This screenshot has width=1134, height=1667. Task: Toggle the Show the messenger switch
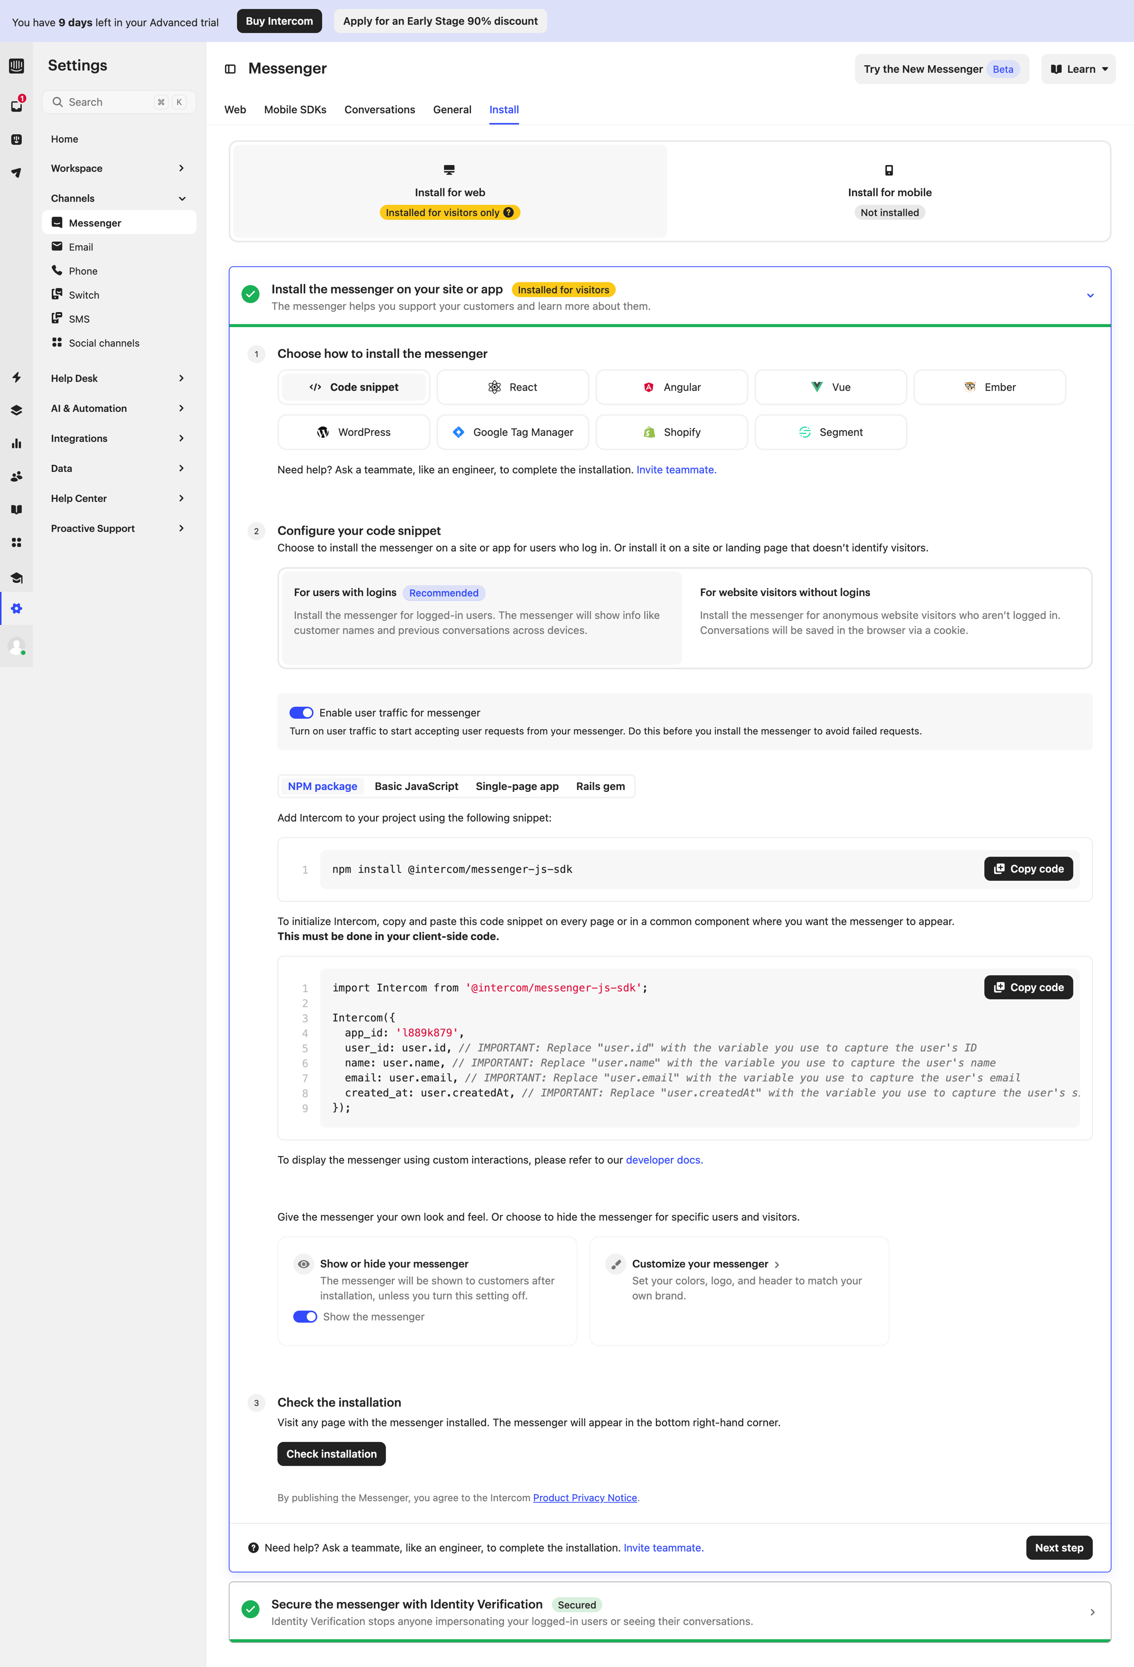pos(305,1316)
